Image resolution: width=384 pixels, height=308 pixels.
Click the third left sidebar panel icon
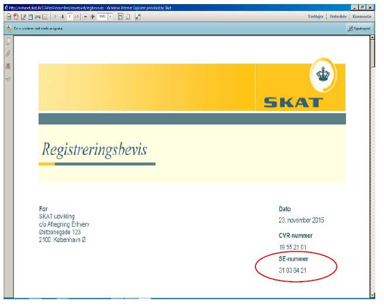tap(8, 65)
